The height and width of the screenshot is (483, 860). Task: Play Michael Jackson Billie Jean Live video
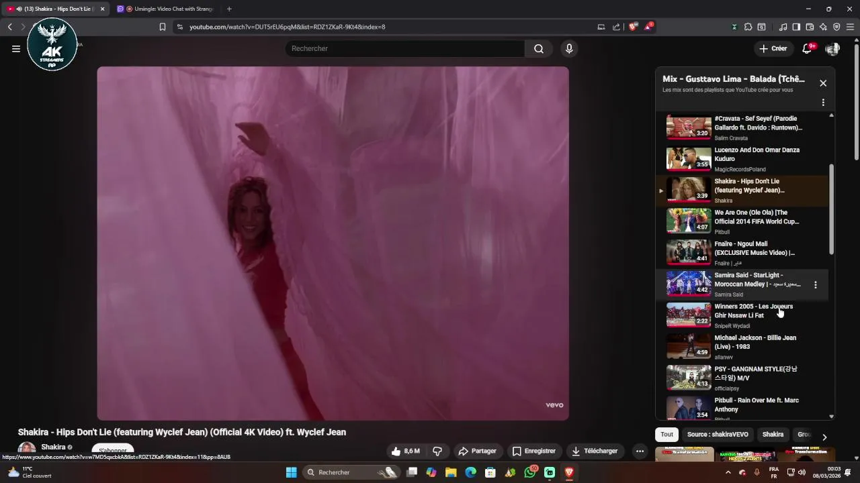(x=742, y=347)
